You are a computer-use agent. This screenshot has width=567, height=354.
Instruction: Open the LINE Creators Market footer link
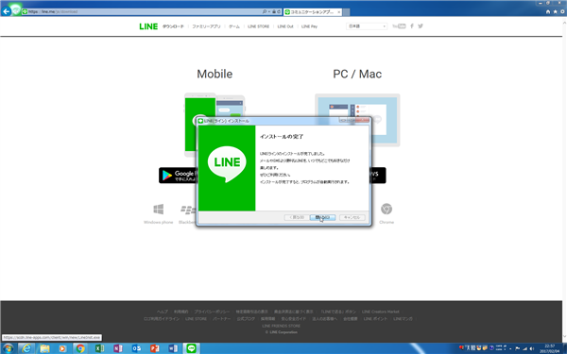[x=381, y=312]
